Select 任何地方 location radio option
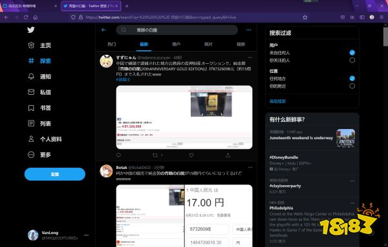The height and width of the screenshot is (247, 388). coord(352,79)
